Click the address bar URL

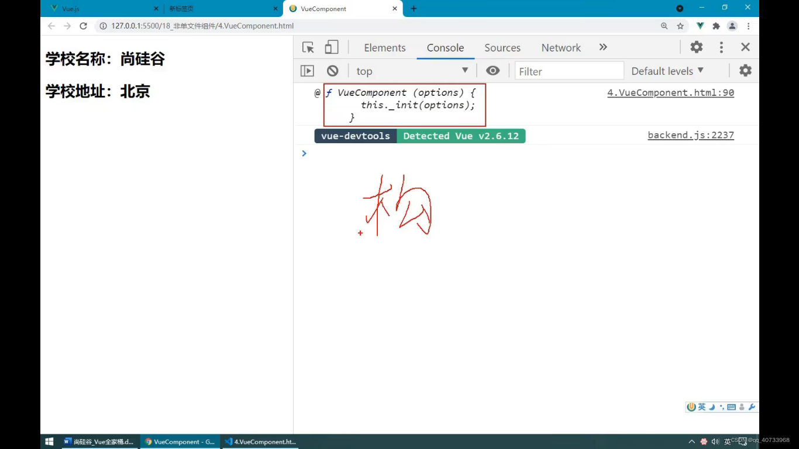202,26
